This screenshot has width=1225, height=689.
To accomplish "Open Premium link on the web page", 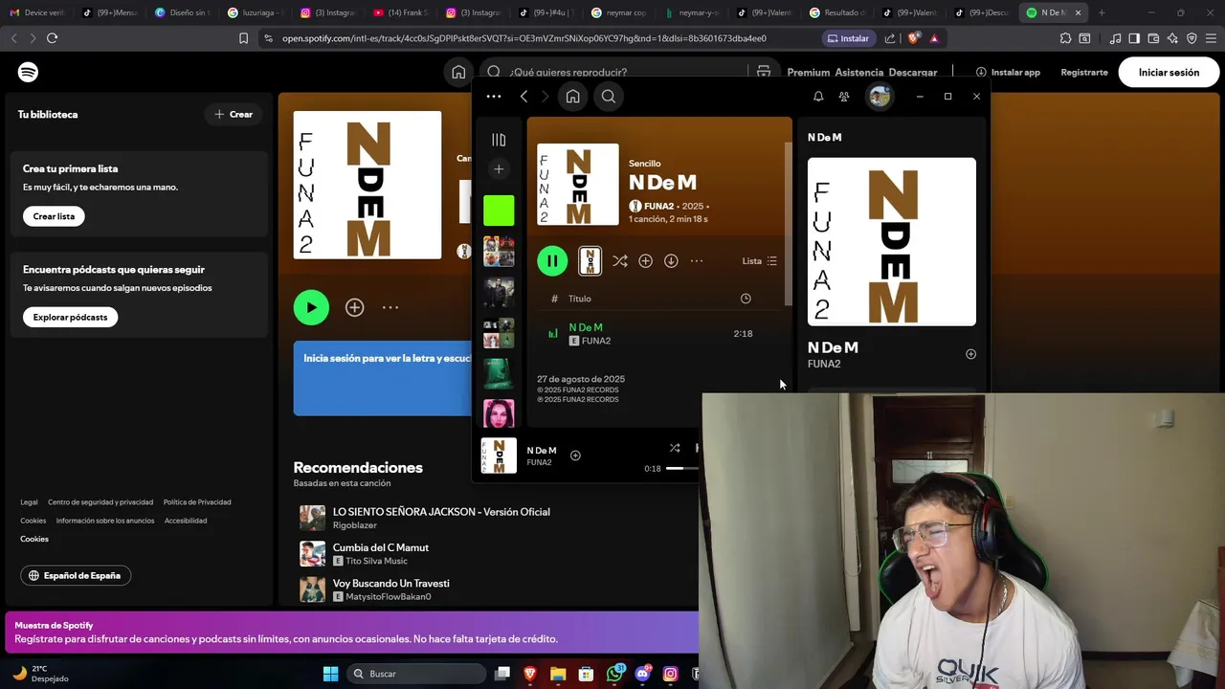I will click(x=808, y=73).
